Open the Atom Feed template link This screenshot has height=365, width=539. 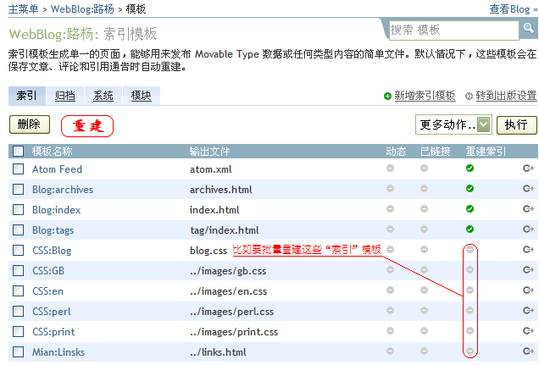(x=57, y=169)
